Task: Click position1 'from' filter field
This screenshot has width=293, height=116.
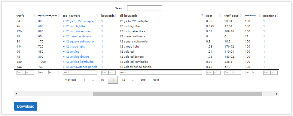Action: click(x=267, y=73)
